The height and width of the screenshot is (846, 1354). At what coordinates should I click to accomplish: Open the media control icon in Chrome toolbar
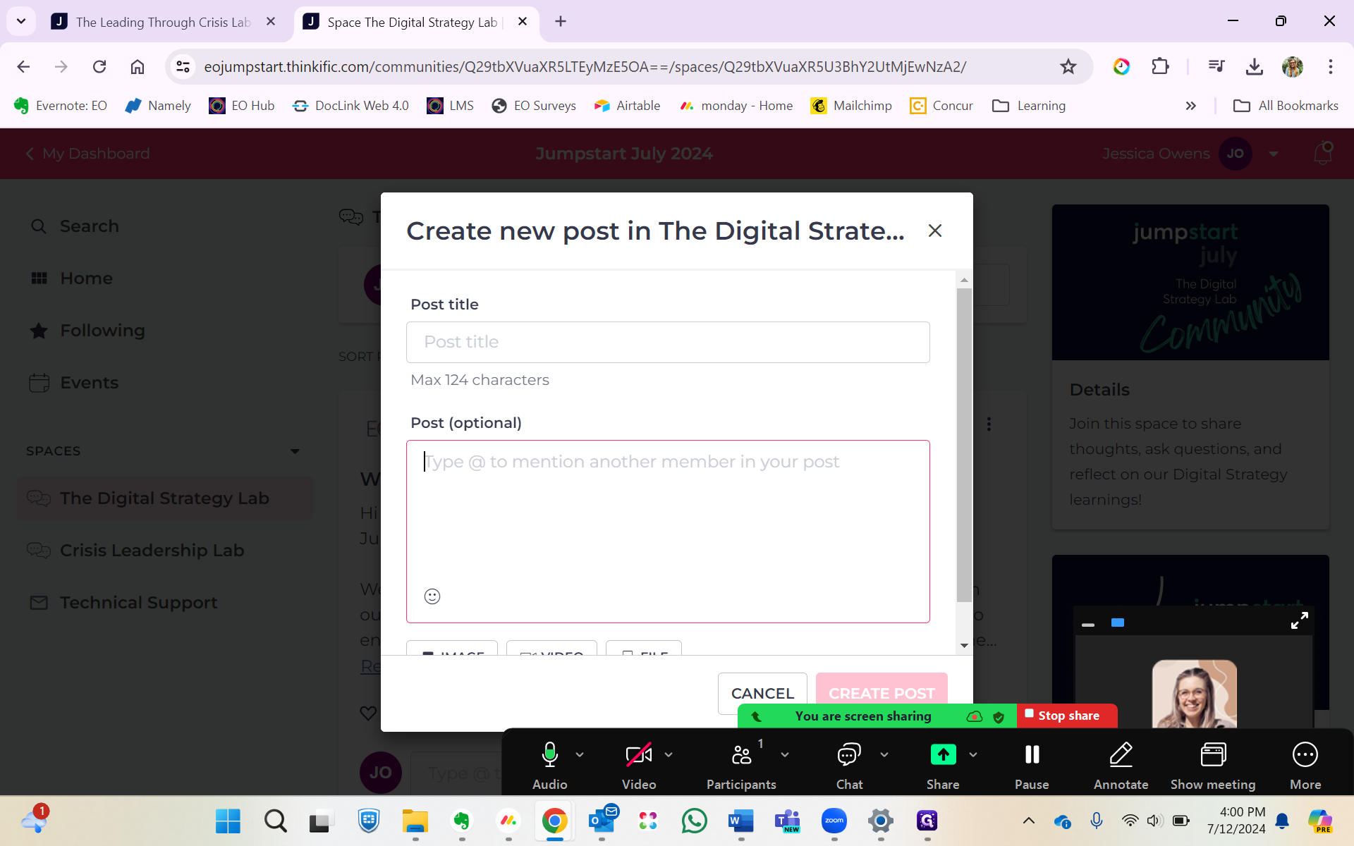pyautogui.click(x=1216, y=66)
